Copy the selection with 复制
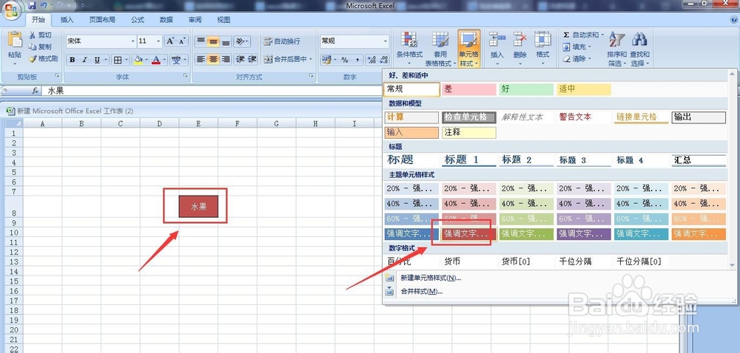 click(x=40, y=47)
